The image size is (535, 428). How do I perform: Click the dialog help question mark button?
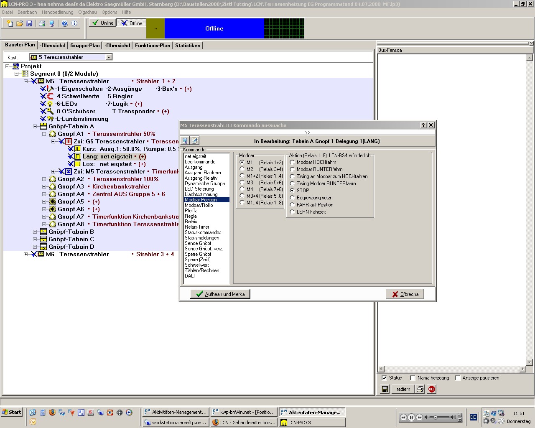[423, 125]
